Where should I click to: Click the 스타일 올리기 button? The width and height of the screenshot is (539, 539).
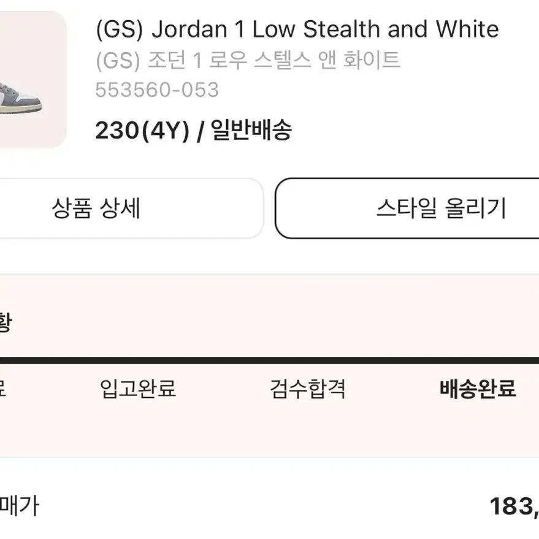click(407, 208)
